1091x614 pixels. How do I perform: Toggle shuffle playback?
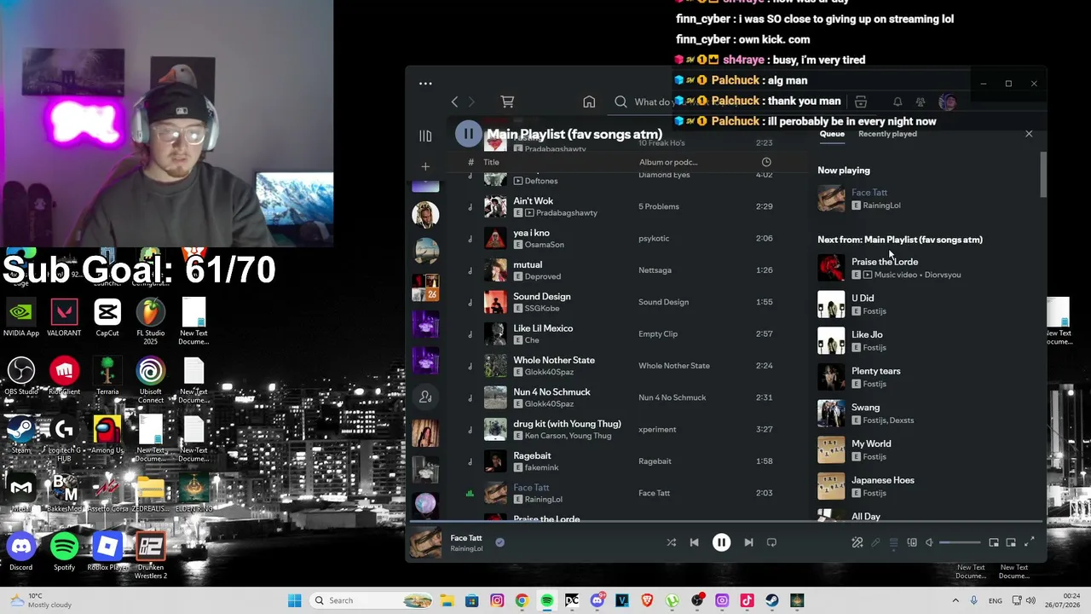671,542
